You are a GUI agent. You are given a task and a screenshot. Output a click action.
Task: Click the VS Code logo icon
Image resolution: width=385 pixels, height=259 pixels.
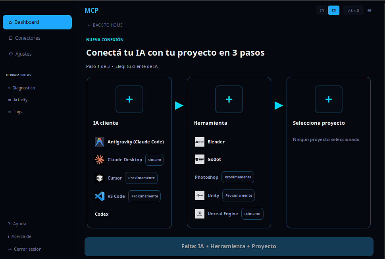pyautogui.click(x=100, y=196)
